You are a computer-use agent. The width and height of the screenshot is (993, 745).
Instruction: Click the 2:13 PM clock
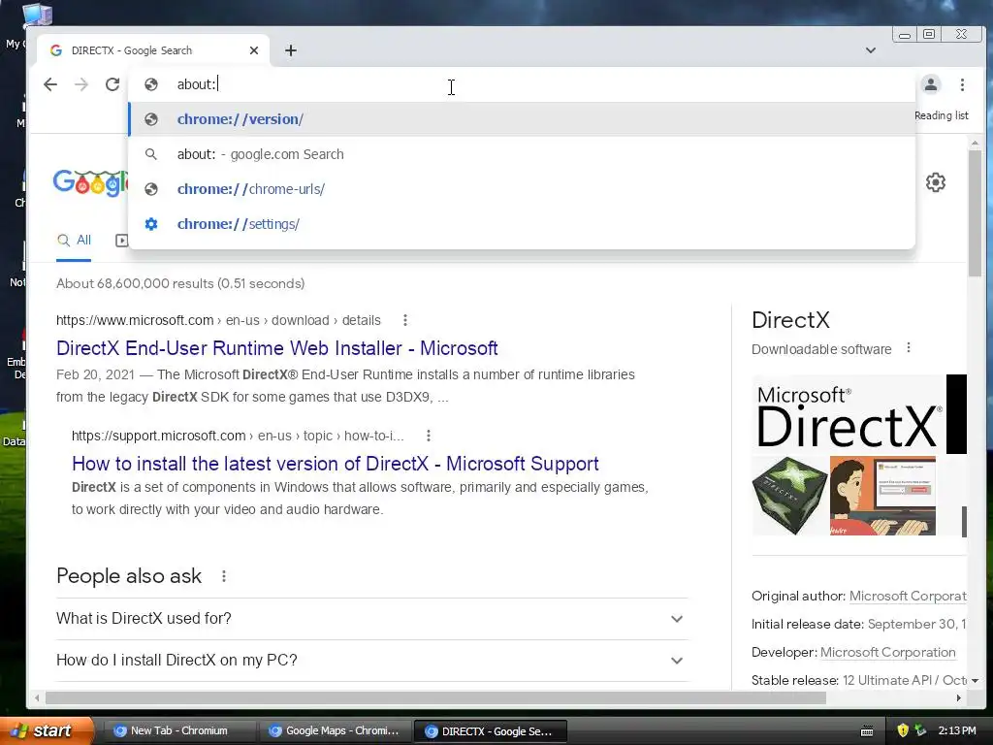[x=957, y=730]
